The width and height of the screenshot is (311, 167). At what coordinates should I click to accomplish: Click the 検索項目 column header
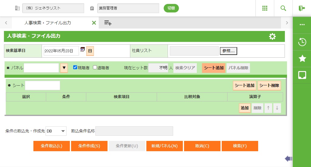121,97
